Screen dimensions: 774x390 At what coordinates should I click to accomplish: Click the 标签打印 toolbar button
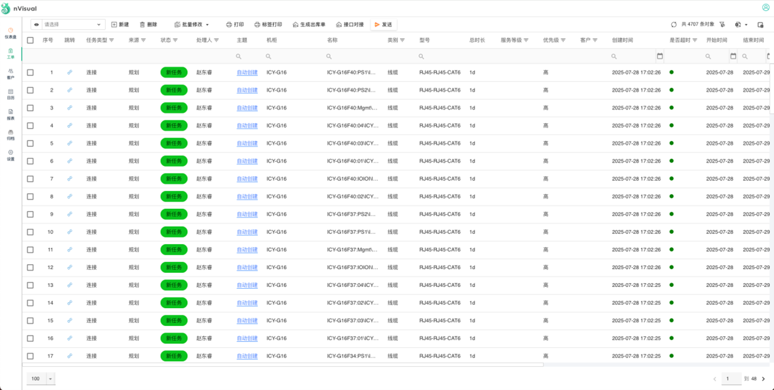(x=268, y=24)
